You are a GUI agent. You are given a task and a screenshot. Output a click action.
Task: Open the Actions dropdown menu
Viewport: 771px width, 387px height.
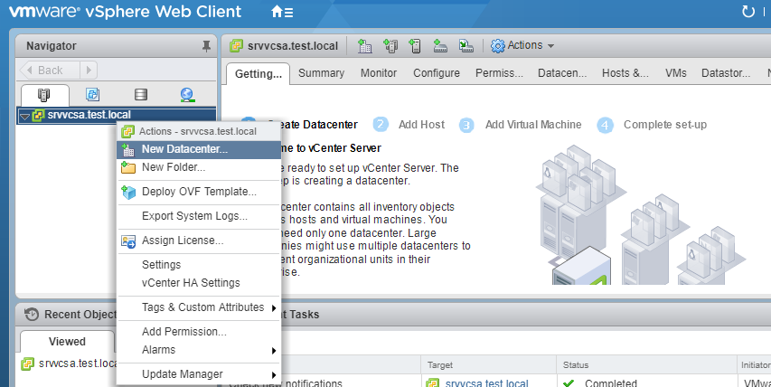pos(522,46)
